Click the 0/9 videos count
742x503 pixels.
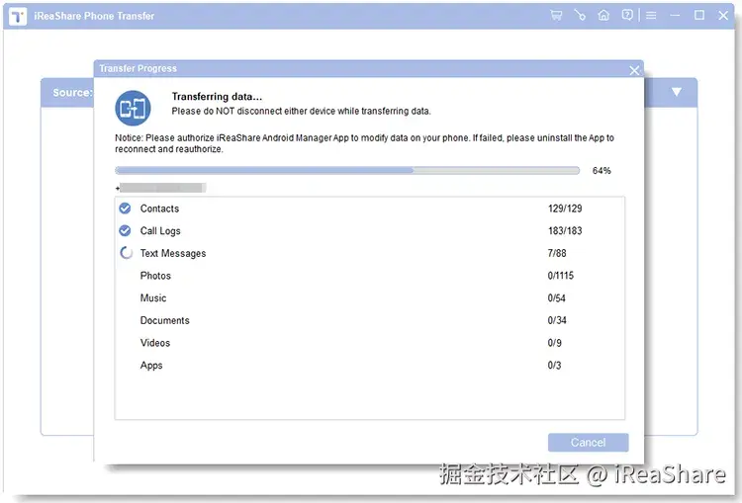(555, 343)
